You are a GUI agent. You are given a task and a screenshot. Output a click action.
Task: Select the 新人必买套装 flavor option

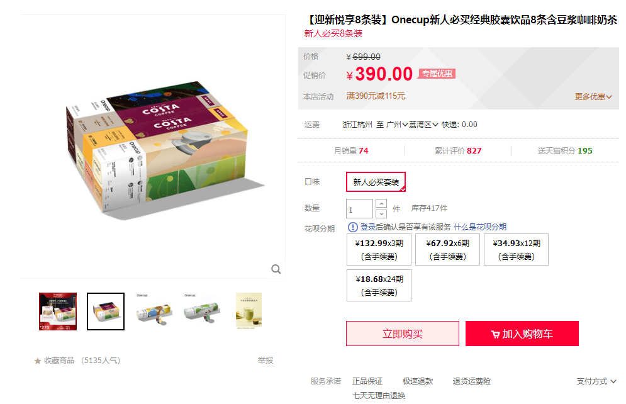point(376,182)
